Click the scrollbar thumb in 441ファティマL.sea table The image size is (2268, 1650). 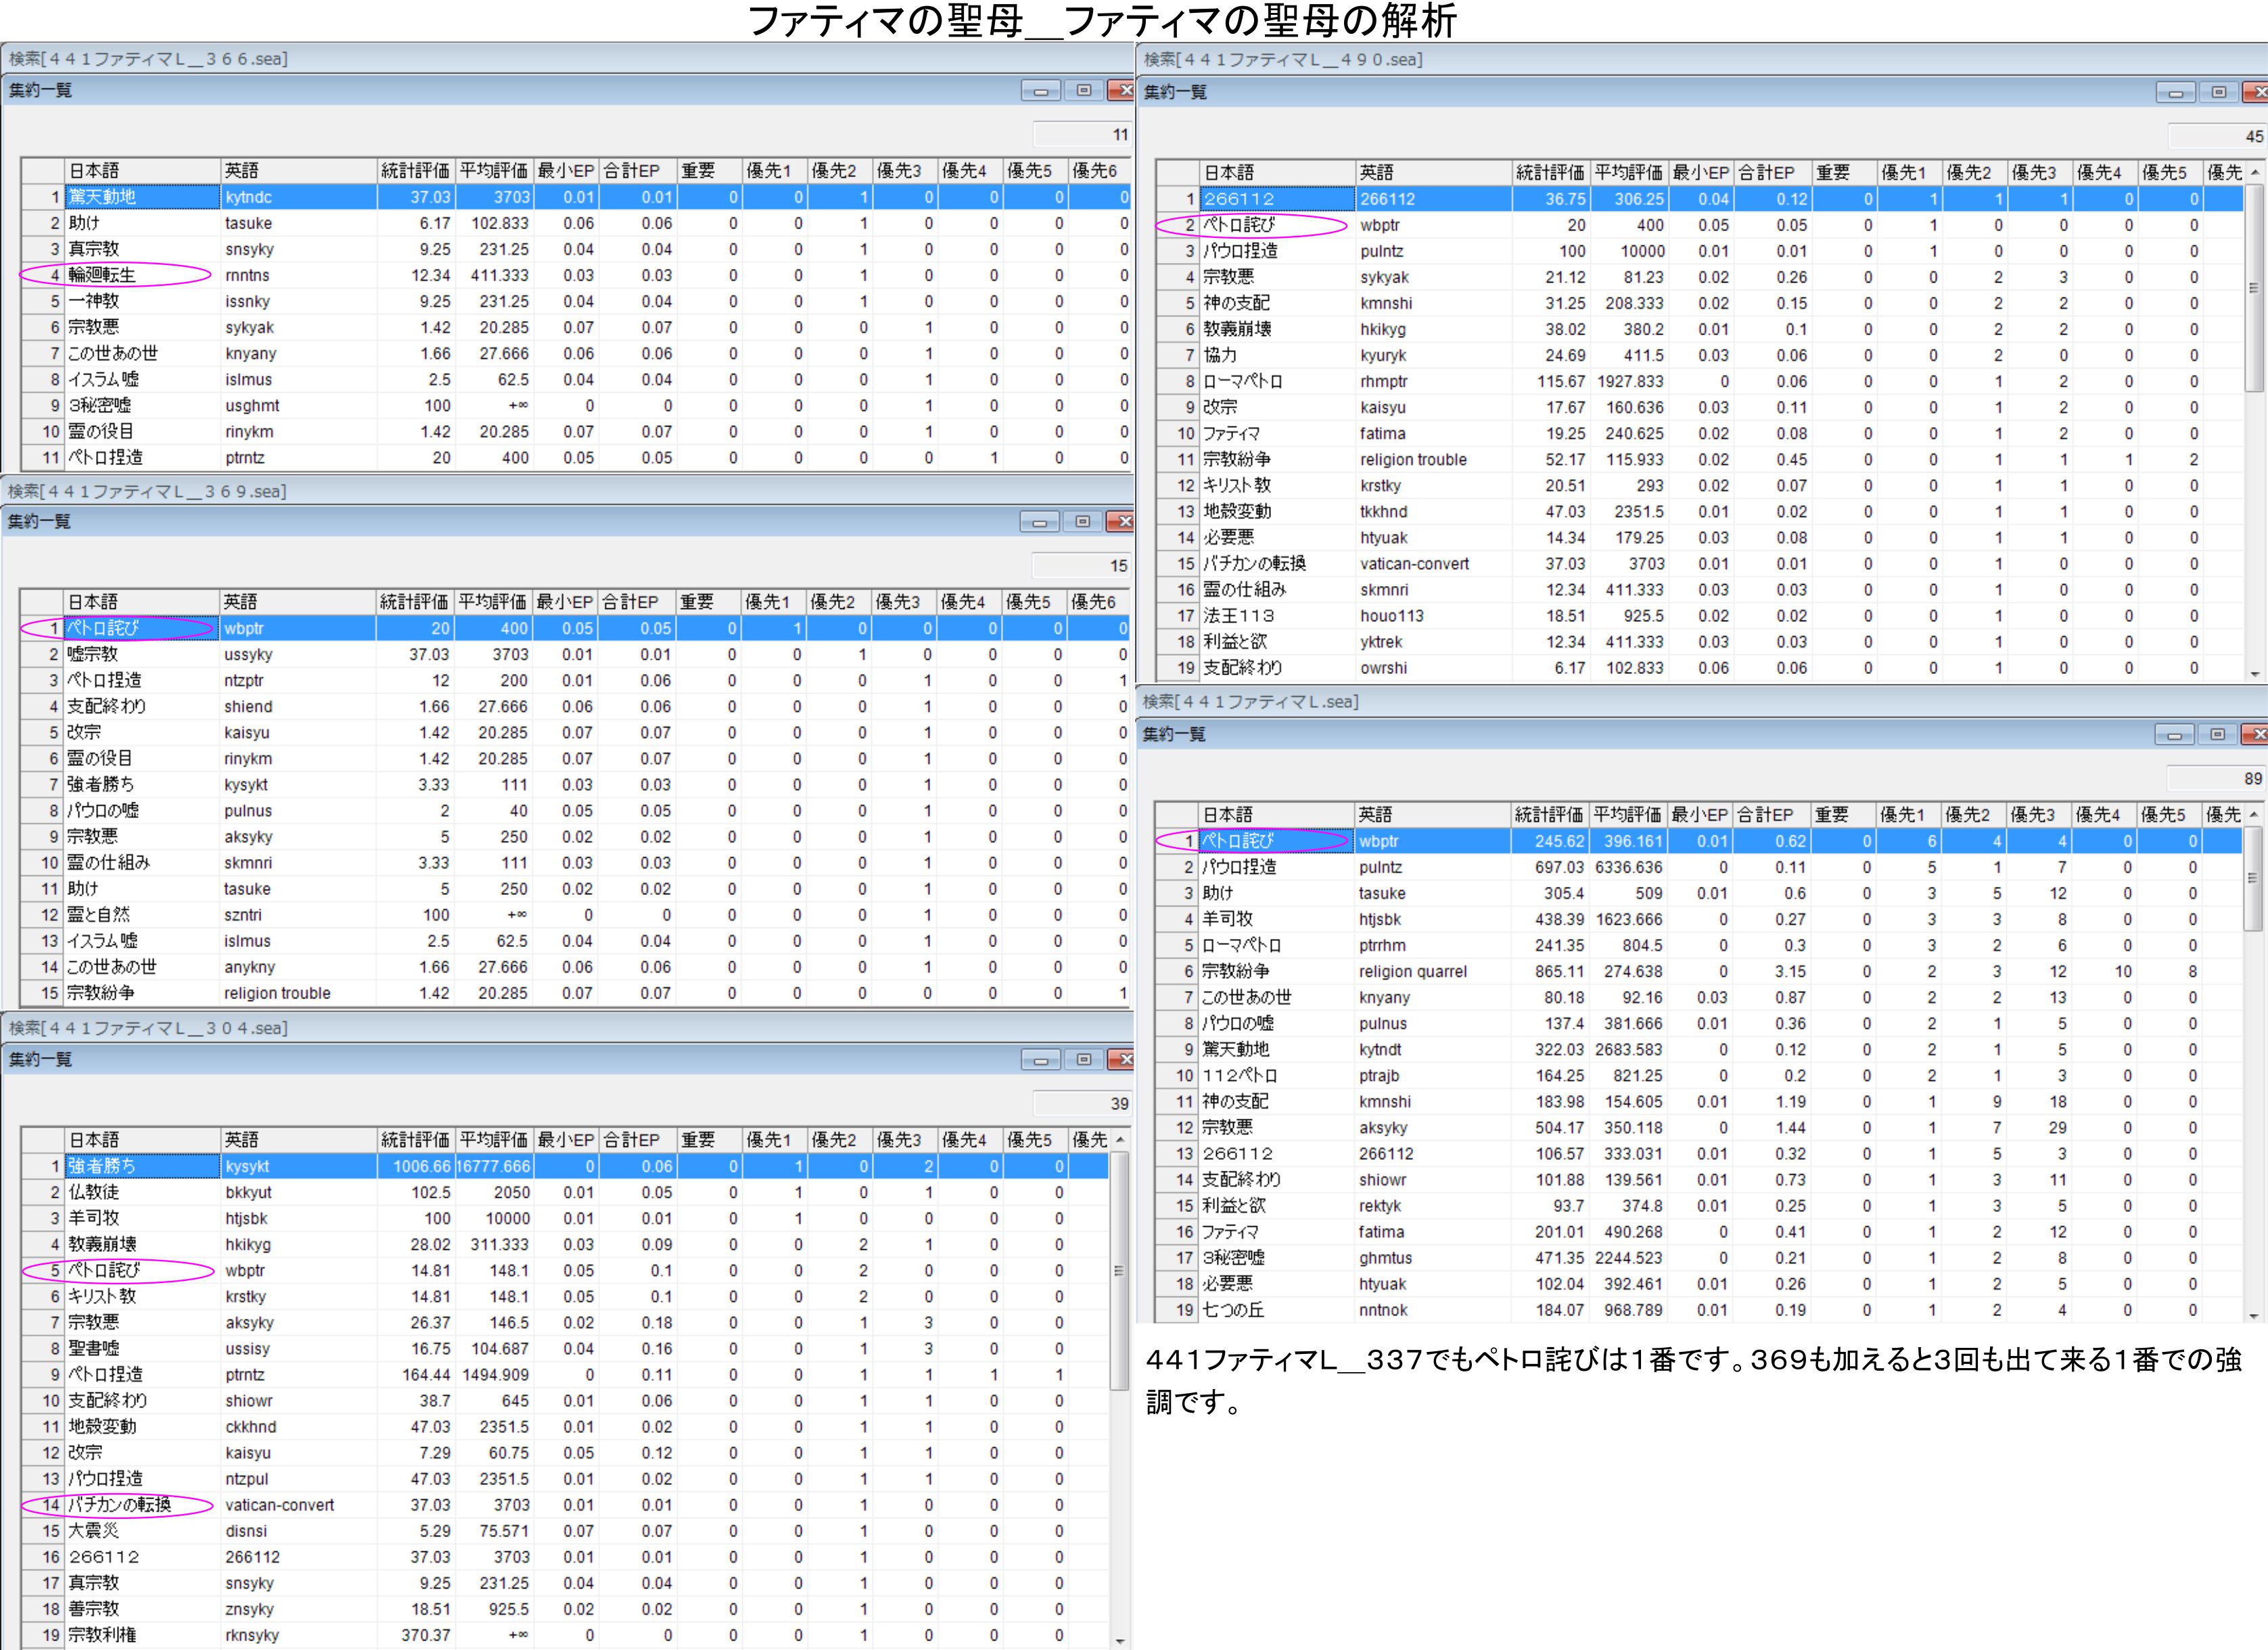pos(2254,879)
